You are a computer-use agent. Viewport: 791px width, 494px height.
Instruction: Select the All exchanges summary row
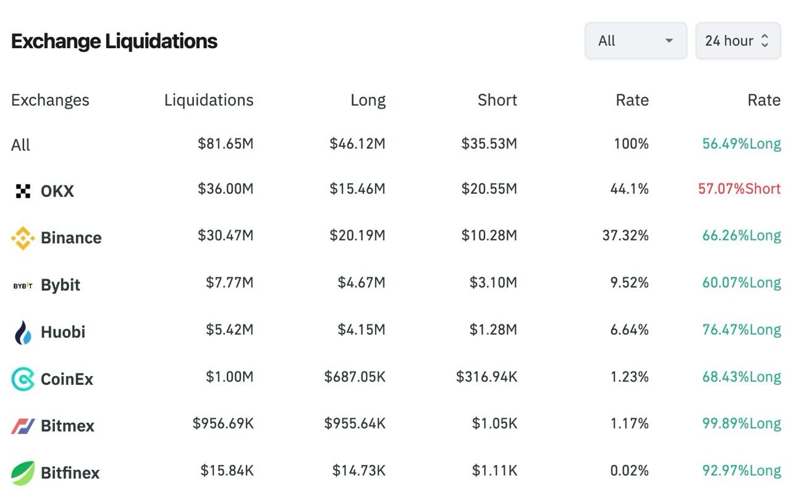coord(20,145)
